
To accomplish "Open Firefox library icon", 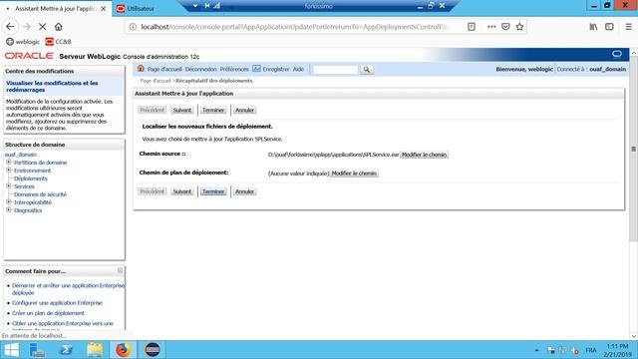I will click(x=594, y=27).
